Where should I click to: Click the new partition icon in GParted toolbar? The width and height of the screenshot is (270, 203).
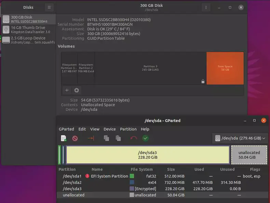pyautogui.click(x=64, y=138)
